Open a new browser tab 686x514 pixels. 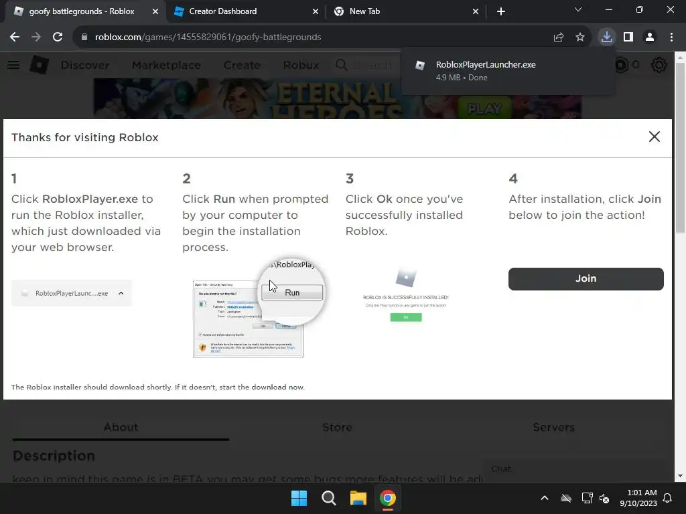pos(501,11)
